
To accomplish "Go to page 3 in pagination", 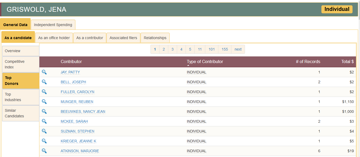I will [x=173, y=49].
